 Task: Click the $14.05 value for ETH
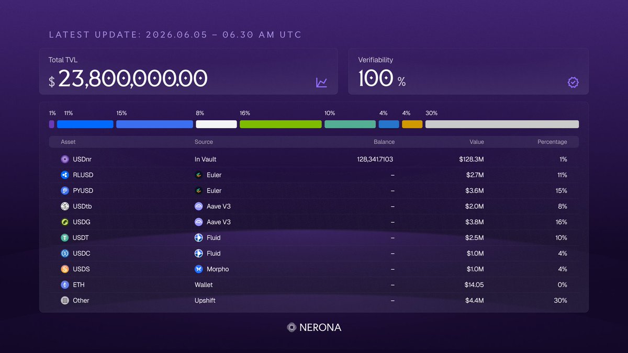click(474, 284)
